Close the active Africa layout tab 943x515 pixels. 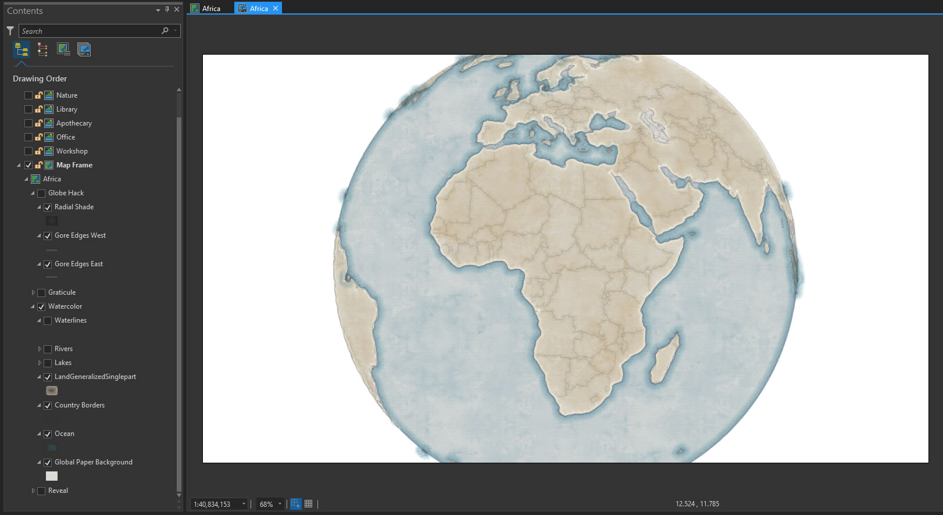[x=276, y=8]
